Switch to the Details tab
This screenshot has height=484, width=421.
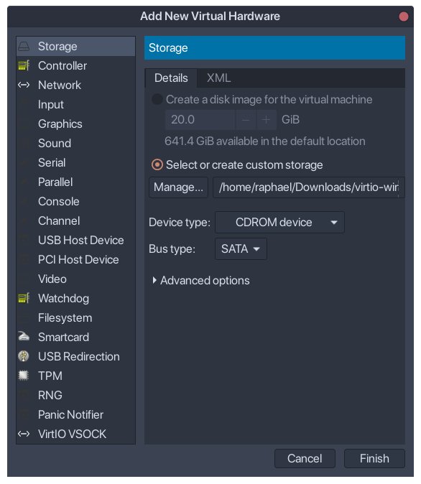tap(171, 78)
